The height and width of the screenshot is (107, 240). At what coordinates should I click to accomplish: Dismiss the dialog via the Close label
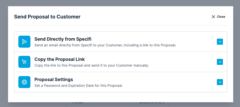tap(221, 17)
